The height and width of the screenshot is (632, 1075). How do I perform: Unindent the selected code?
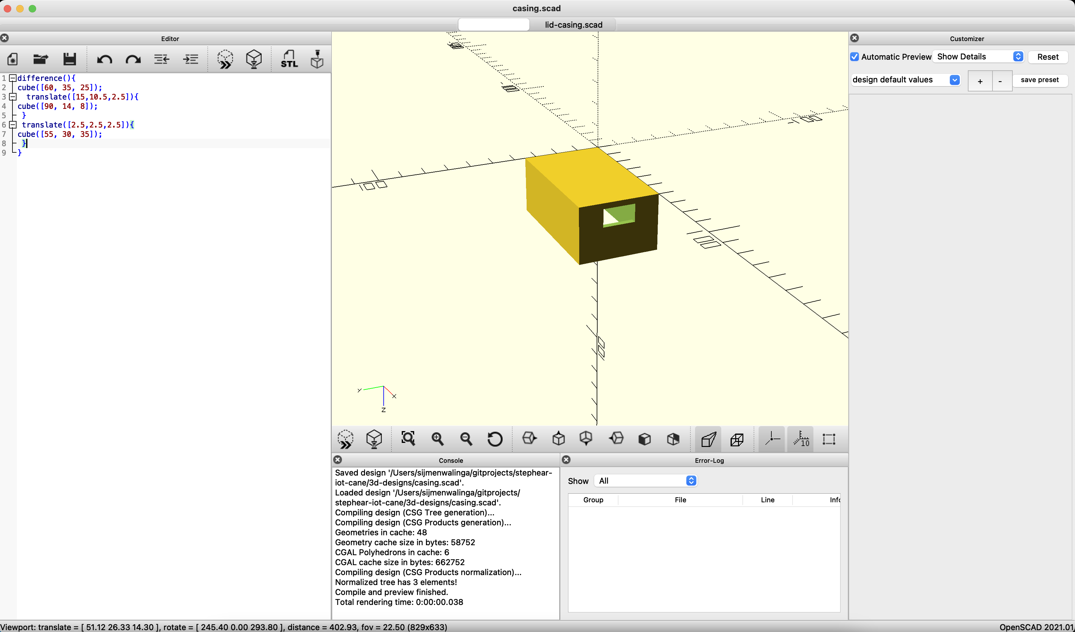coord(162,59)
